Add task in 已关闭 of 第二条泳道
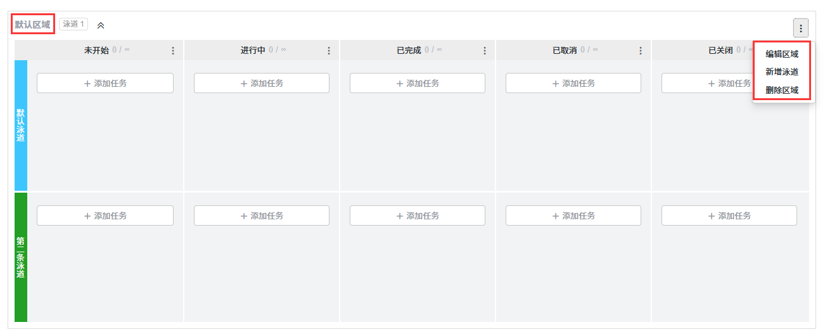This screenshot has height=334, width=825. pos(729,215)
